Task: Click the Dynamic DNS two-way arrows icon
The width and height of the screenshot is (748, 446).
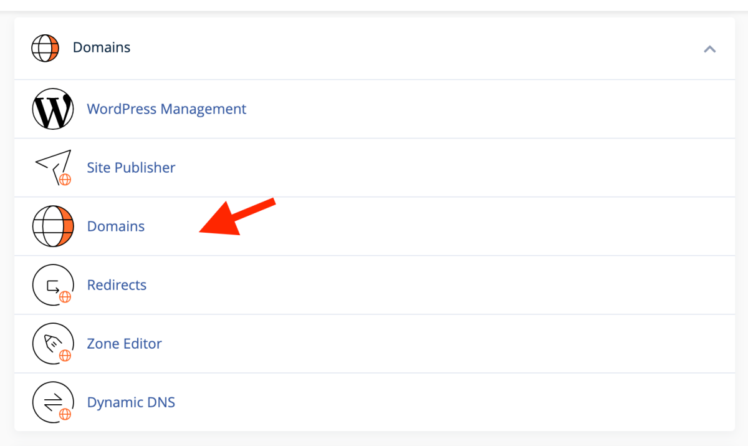Action: [53, 402]
